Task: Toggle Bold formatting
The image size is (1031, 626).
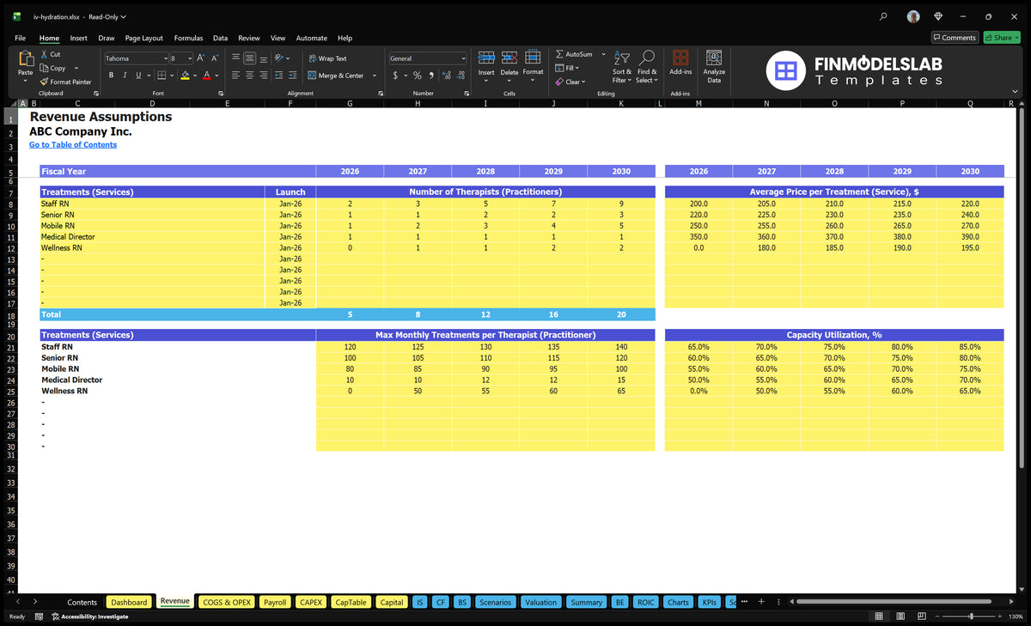Action: coord(112,76)
